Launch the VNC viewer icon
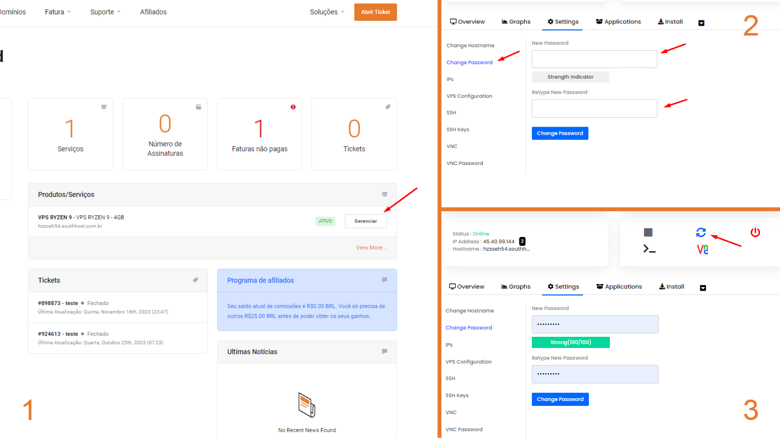The height and width of the screenshot is (438, 780). [x=702, y=250]
